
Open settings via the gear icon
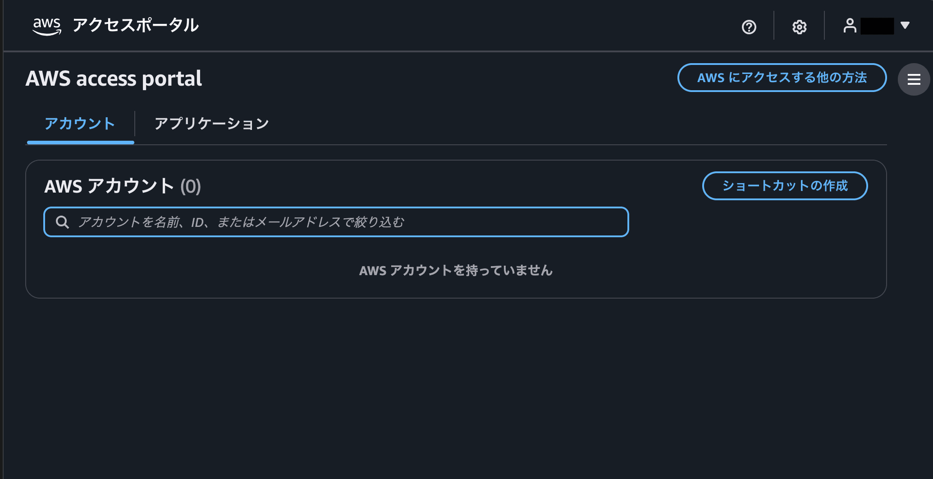(x=799, y=27)
